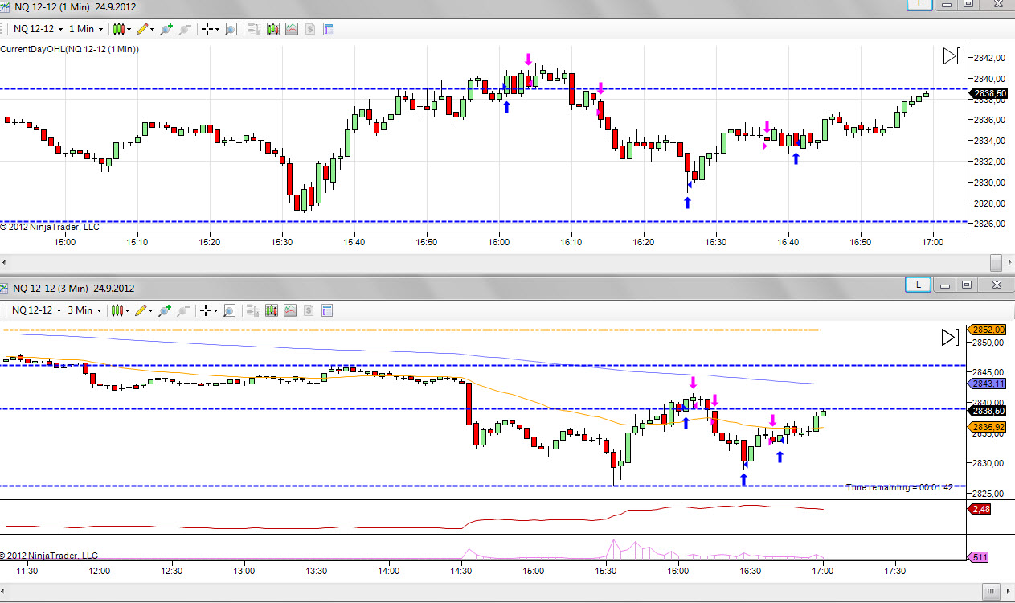Expand chart style dropdown on 1 Min chart
This screenshot has height=603, width=1015.
pos(122,29)
